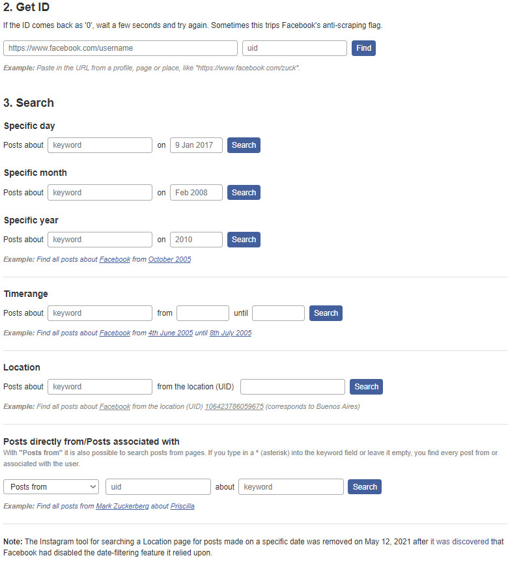Open the October 2005 example link
Image resolution: width=508 pixels, height=573 pixels.
[169, 259]
